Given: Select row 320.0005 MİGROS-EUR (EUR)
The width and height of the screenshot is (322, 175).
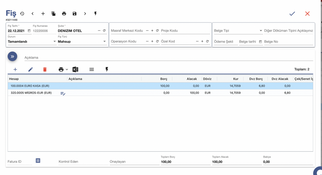Looking at the screenshot, I should [160, 92].
